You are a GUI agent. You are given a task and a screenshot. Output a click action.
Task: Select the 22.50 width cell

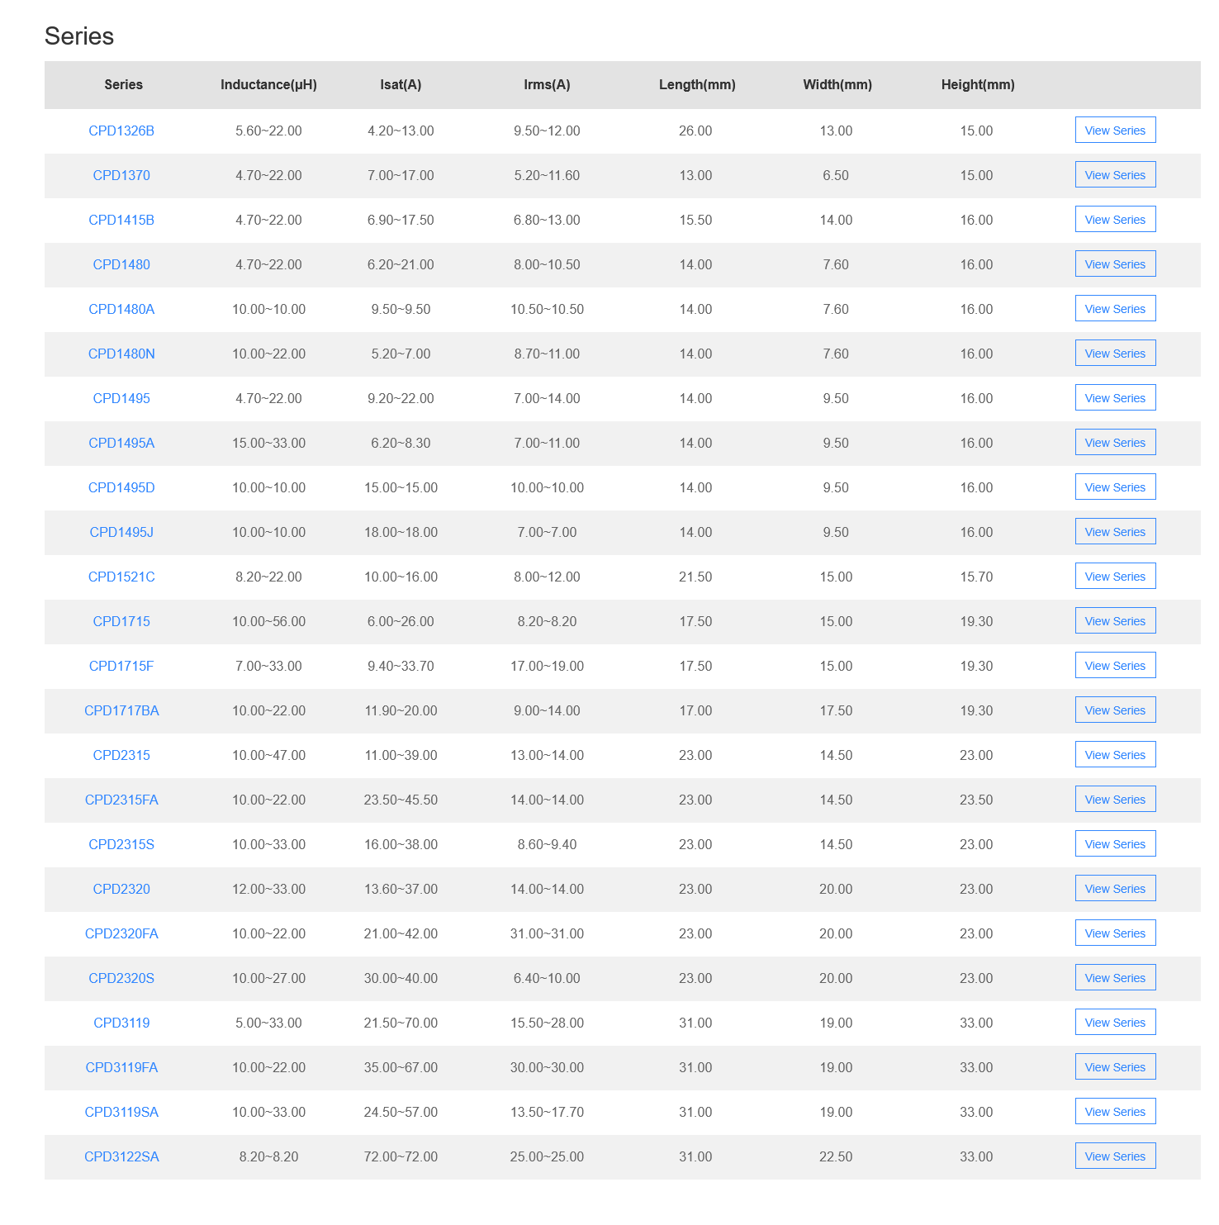(x=836, y=1156)
